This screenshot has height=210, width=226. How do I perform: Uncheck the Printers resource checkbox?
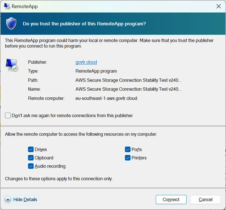click(x=127, y=158)
